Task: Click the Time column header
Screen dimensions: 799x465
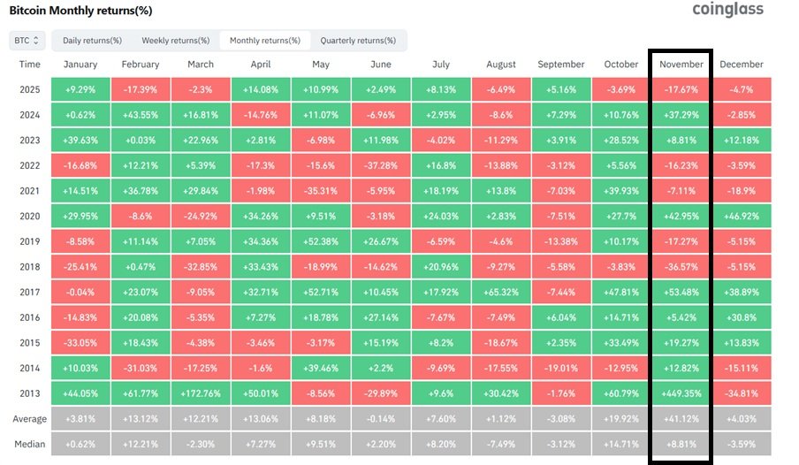Action: click(x=29, y=65)
